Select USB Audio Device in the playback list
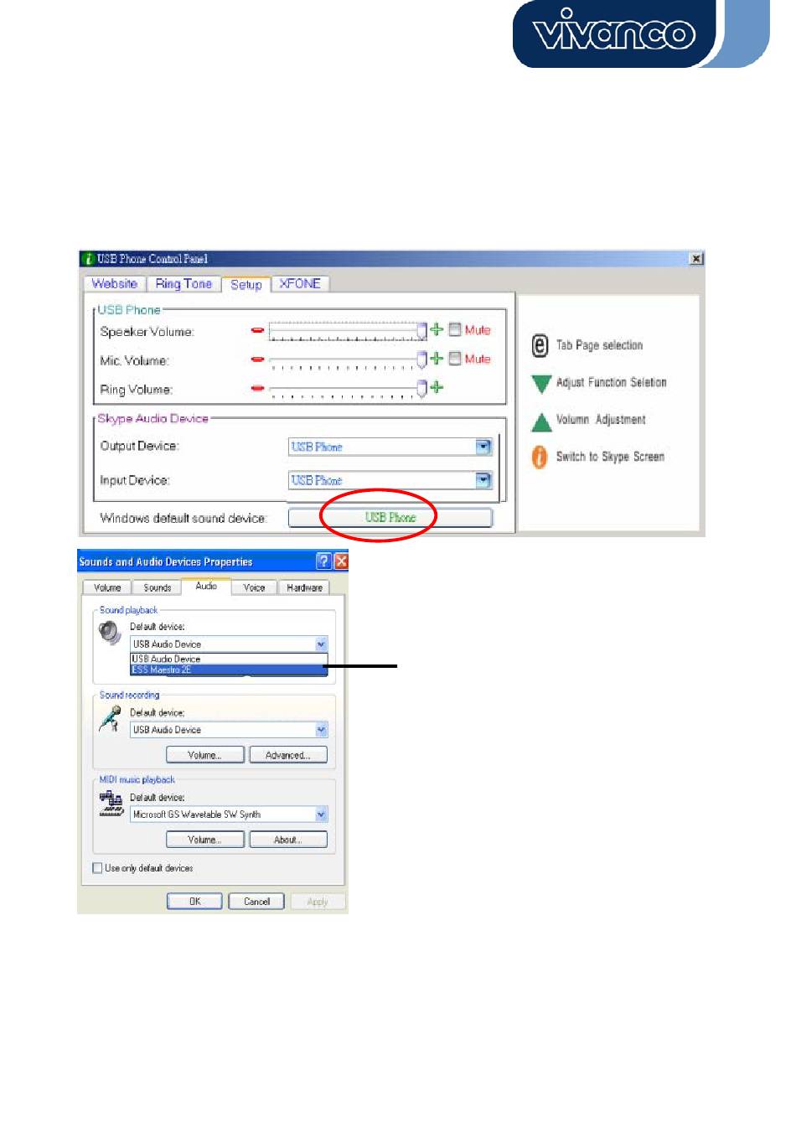 coord(228,659)
